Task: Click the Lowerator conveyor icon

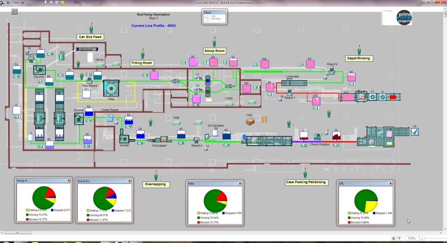Action: click(x=294, y=82)
